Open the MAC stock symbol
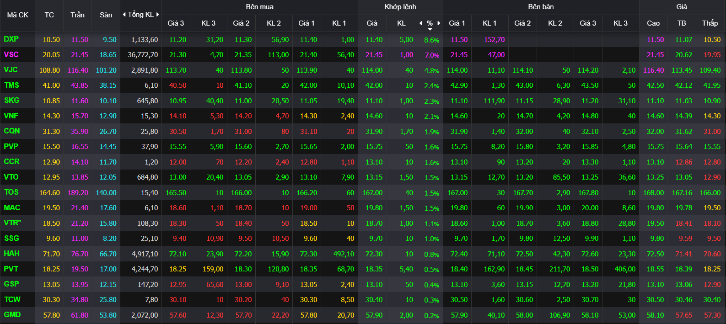 [12, 208]
